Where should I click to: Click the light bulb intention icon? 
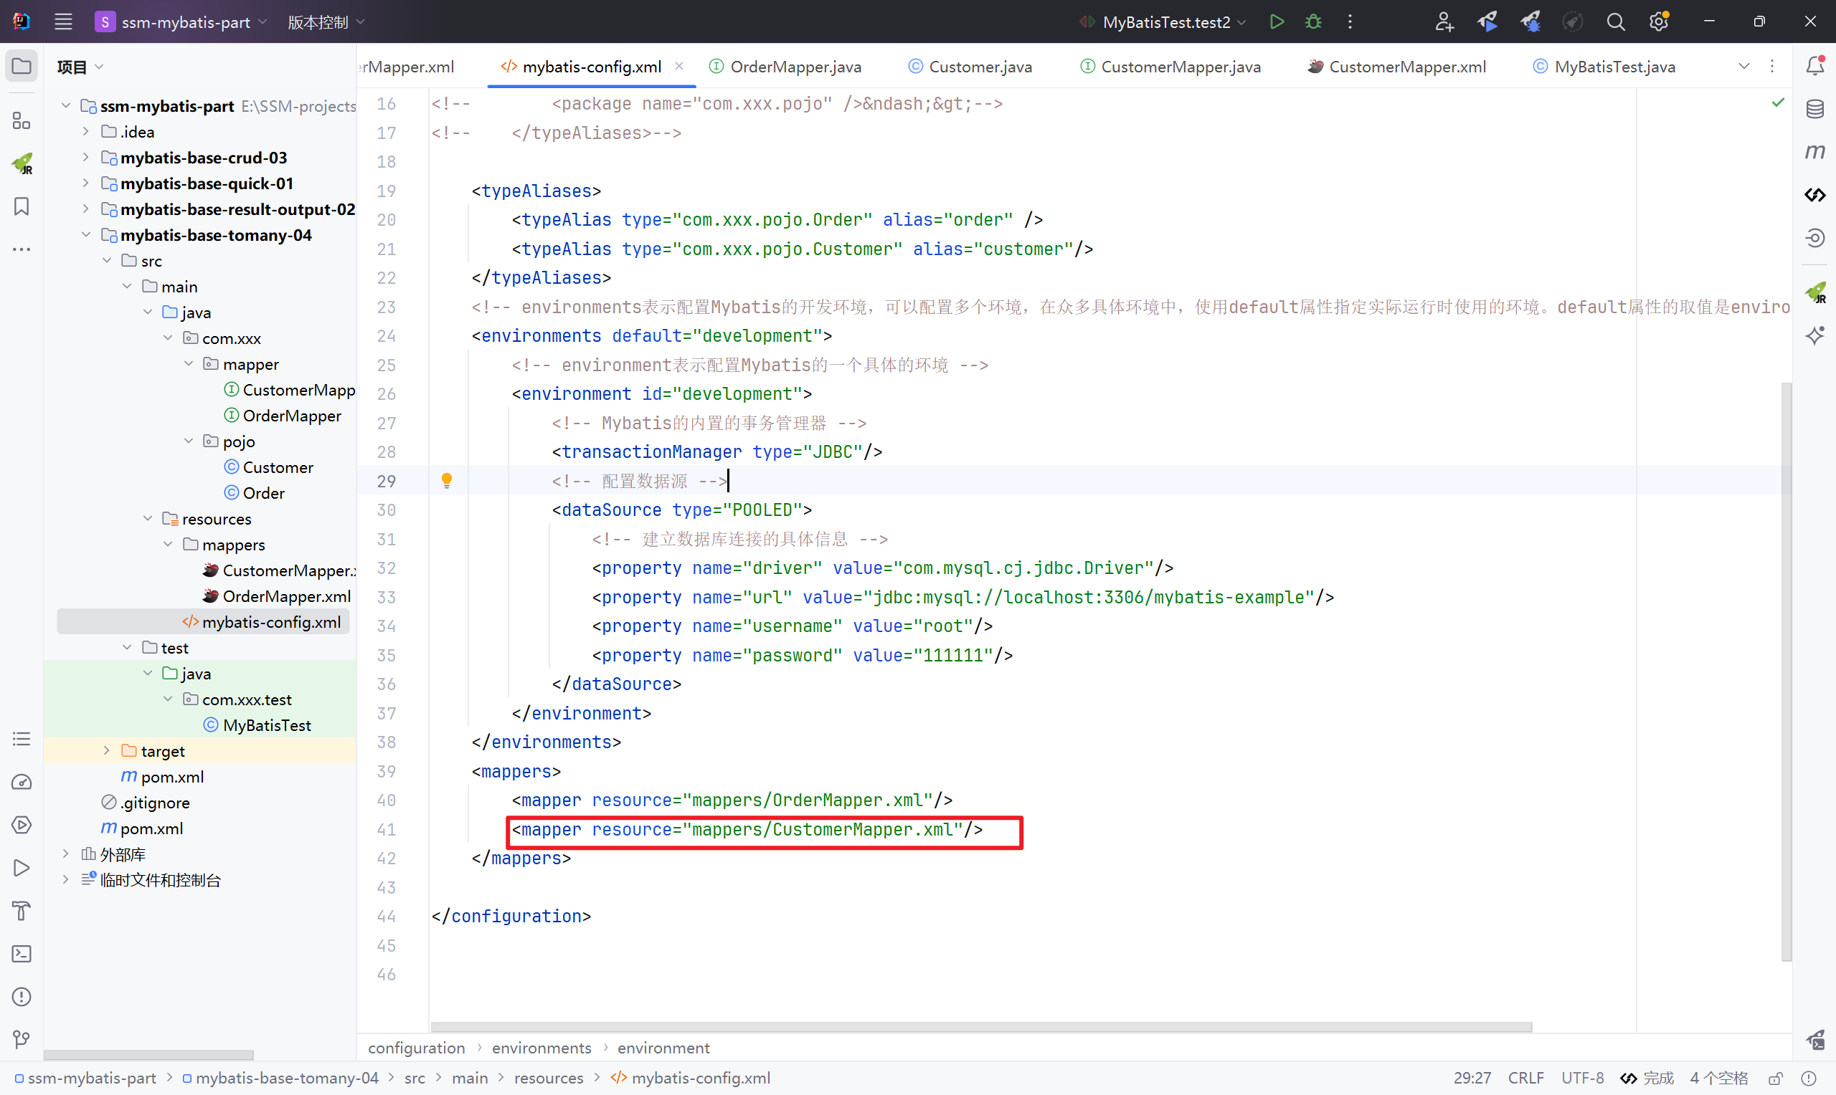pyautogui.click(x=447, y=481)
